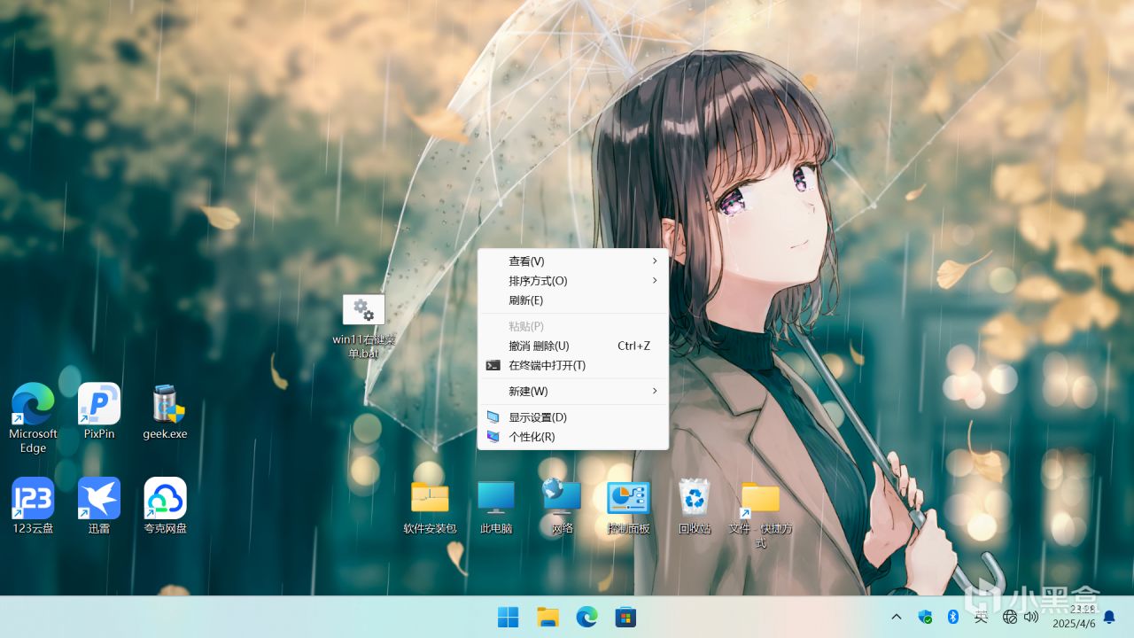Select the 网络 desktop icon
1134x638 pixels.
(x=562, y=497)
